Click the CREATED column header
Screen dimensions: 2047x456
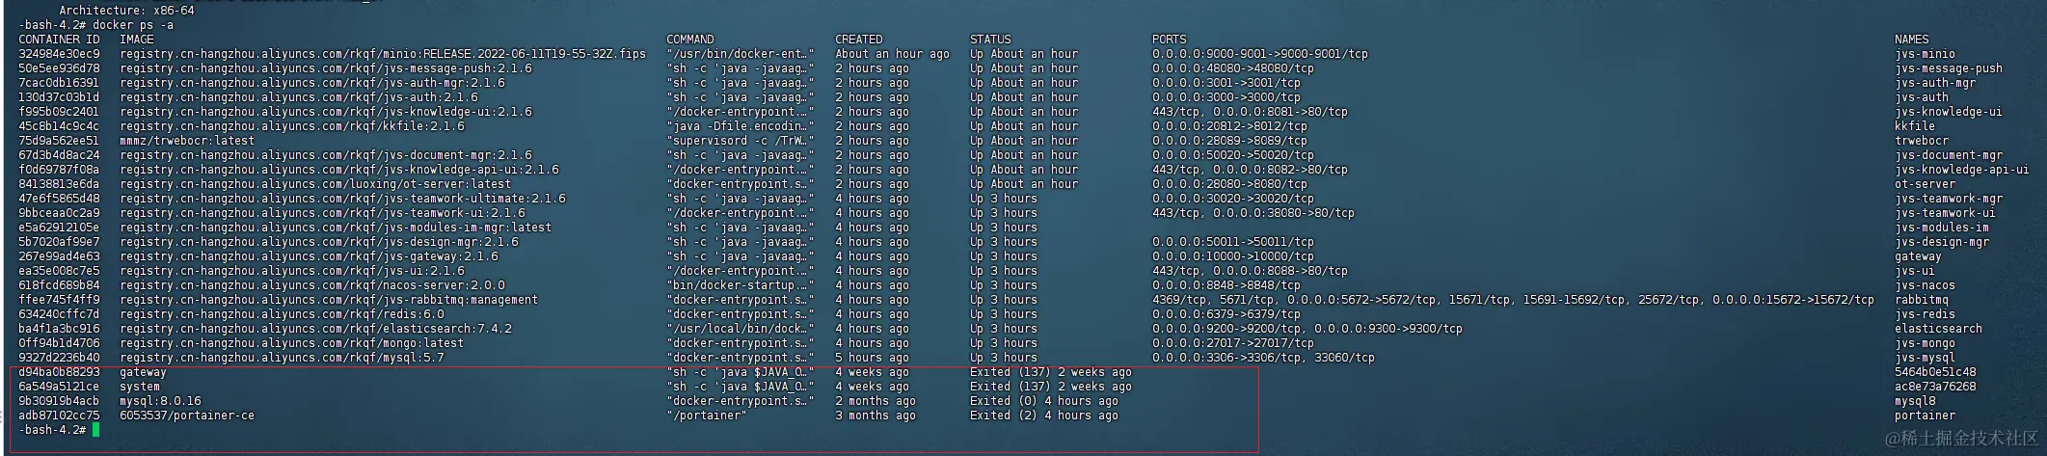859,40
